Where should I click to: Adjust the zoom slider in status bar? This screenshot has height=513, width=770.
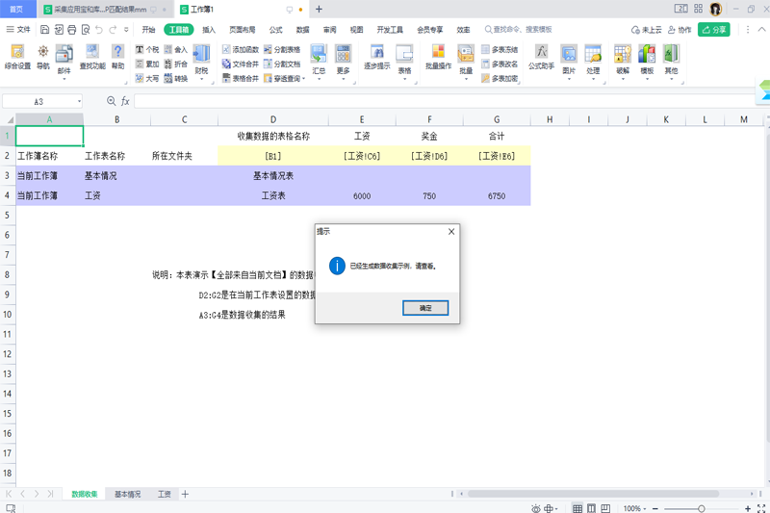point(701,508)
